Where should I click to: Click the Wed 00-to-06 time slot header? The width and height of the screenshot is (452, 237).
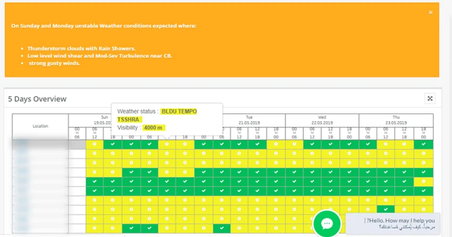(295, 133)
